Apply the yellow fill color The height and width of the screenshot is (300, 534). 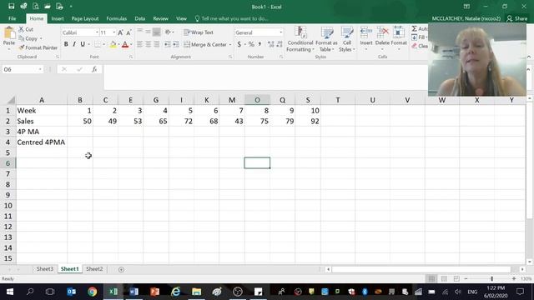click(113, 44)
